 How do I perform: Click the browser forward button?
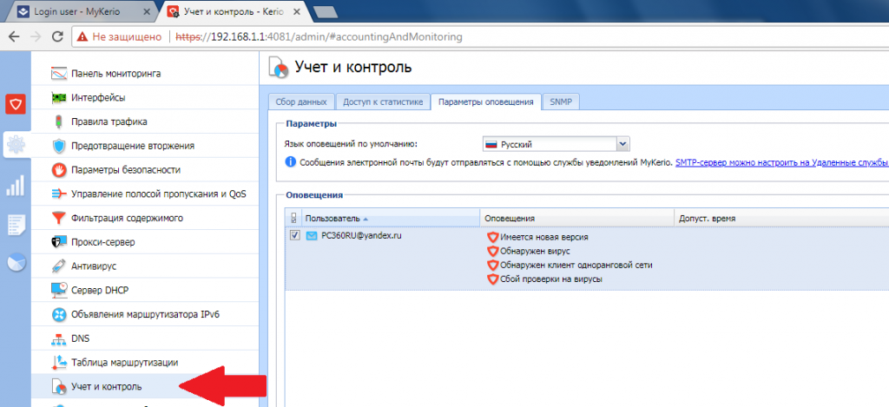pos(35,36)
